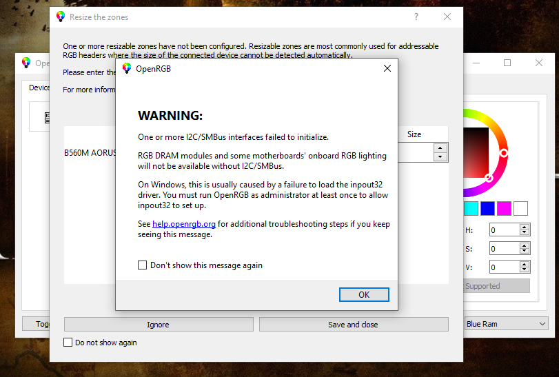Pick the white color swatch
The width and height of the screenshot is (559, 377).
(x=520, y=208)
